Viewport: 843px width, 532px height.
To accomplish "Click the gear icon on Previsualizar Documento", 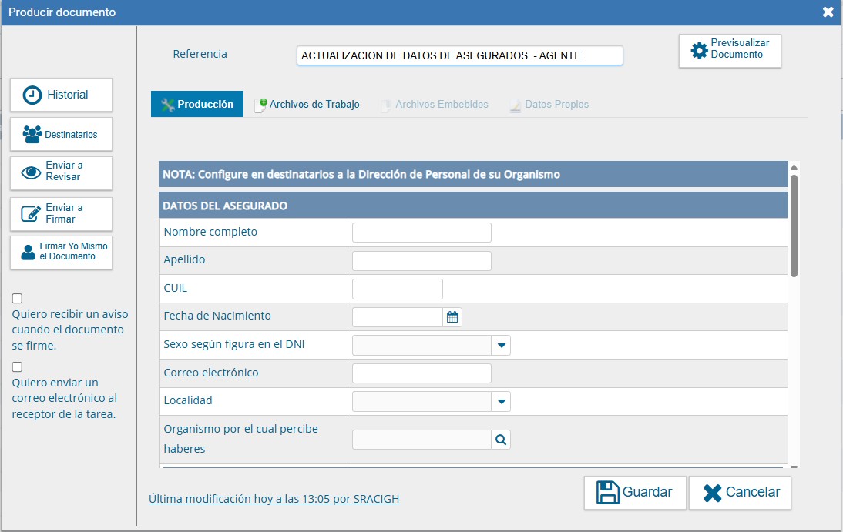I will 700,49.
